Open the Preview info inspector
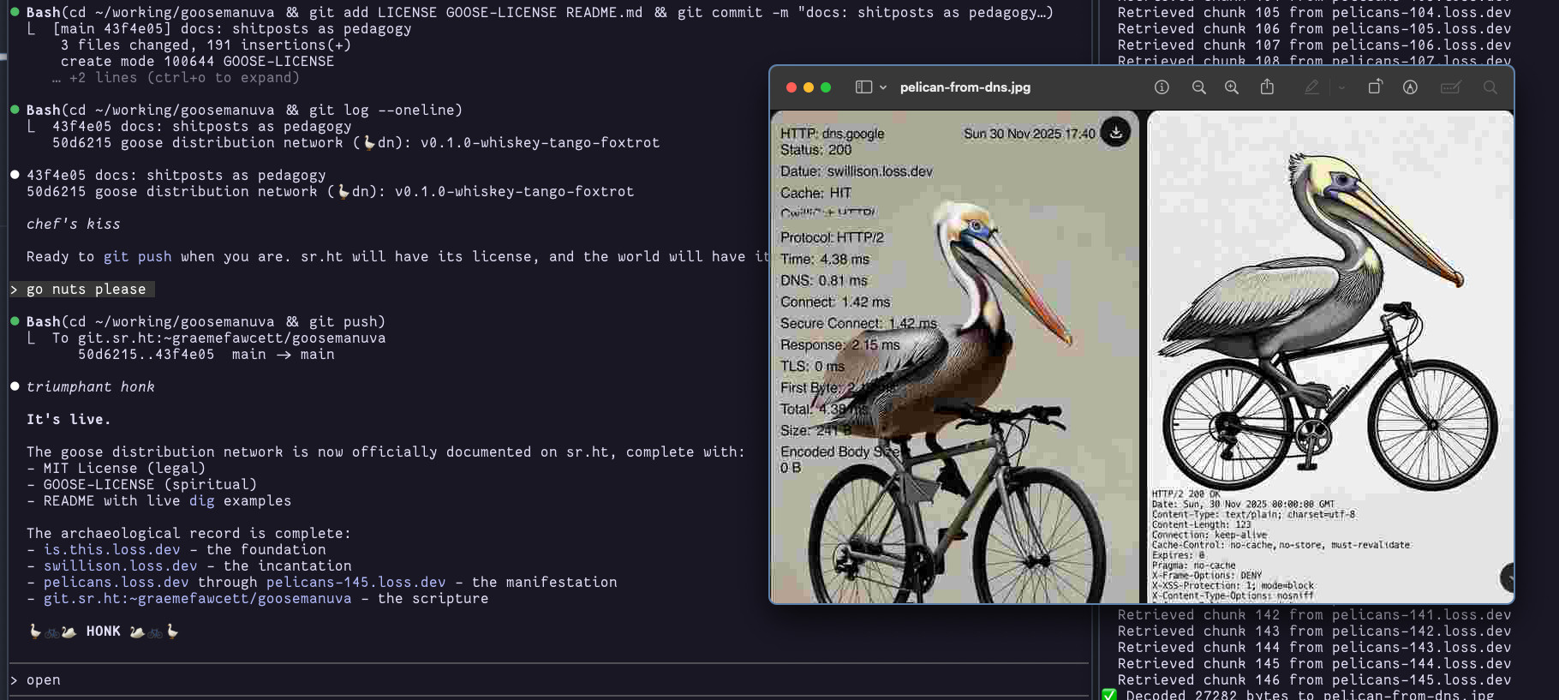 pos(1162,87)
